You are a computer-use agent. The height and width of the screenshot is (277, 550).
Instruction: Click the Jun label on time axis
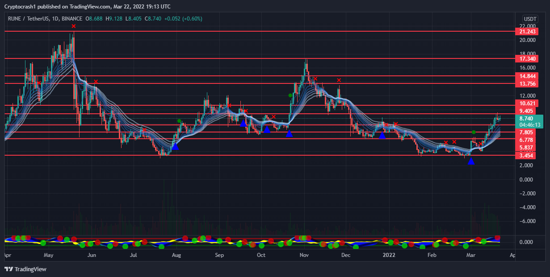(x=92, y=256)
